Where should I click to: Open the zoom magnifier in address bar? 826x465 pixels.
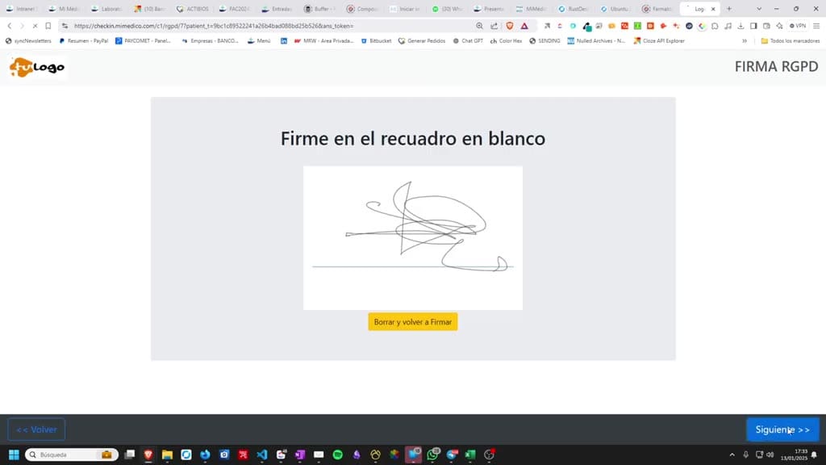point(479,26)
